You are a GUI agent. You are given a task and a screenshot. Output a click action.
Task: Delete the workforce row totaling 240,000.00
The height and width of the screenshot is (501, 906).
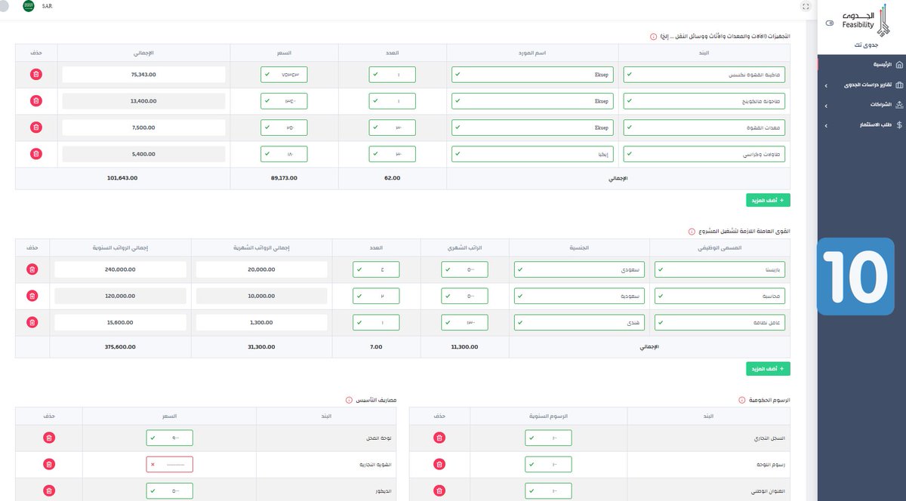[32, 269]
